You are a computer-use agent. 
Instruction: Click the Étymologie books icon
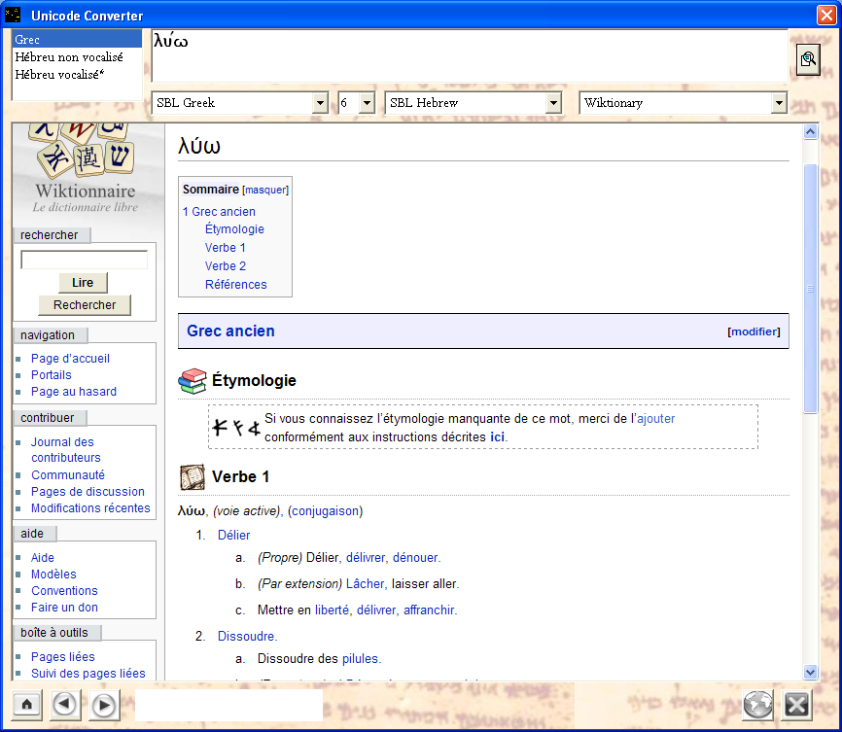point(193,381)
